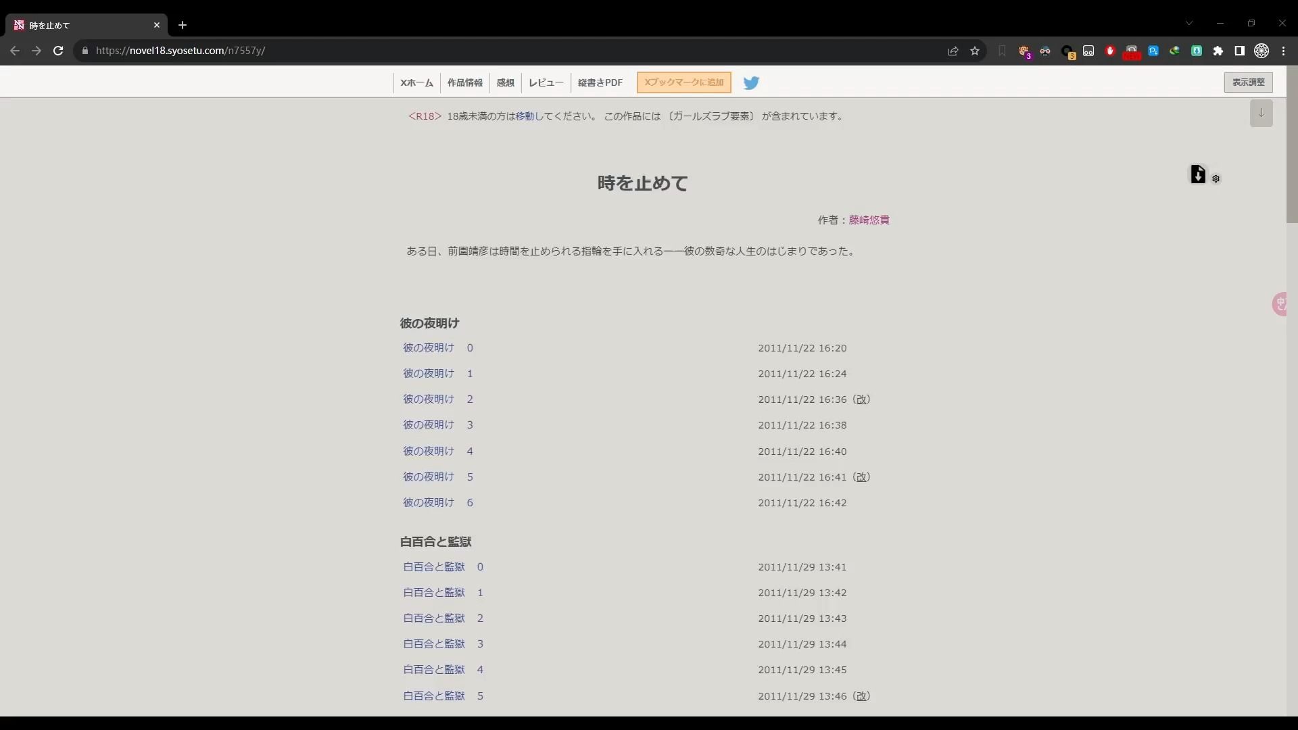Reload the current page
Viewport: 1298px width, 730px height.
58,51
